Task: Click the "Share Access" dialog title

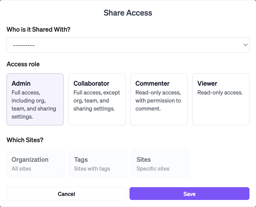Action: point(128,13)
